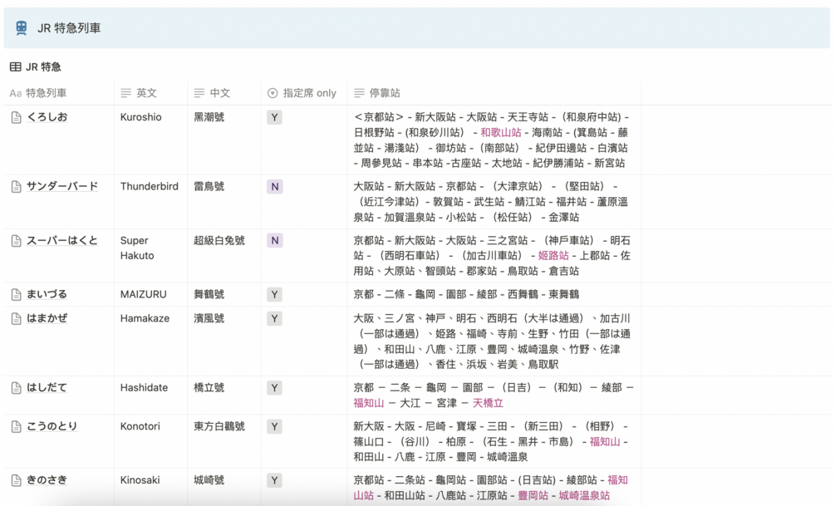The height and width of the screenshot is (506, 835).
Task: Click the pink 福知山 text in こうのとり stops
Action: 604,441
